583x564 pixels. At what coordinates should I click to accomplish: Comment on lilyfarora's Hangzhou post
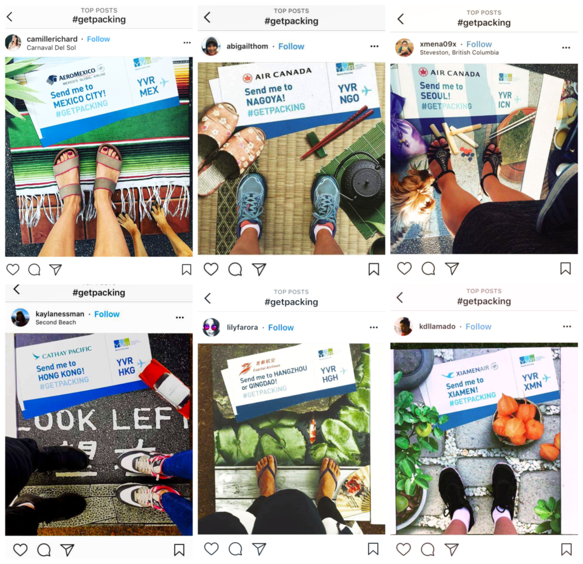tap(235, 549)
